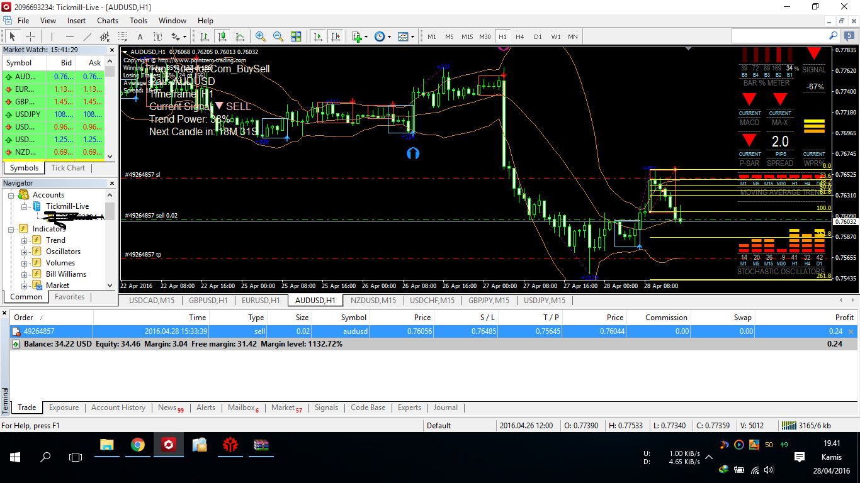
Task: Switch chart timeframe to H4
Action: click(x=519, y=36)
